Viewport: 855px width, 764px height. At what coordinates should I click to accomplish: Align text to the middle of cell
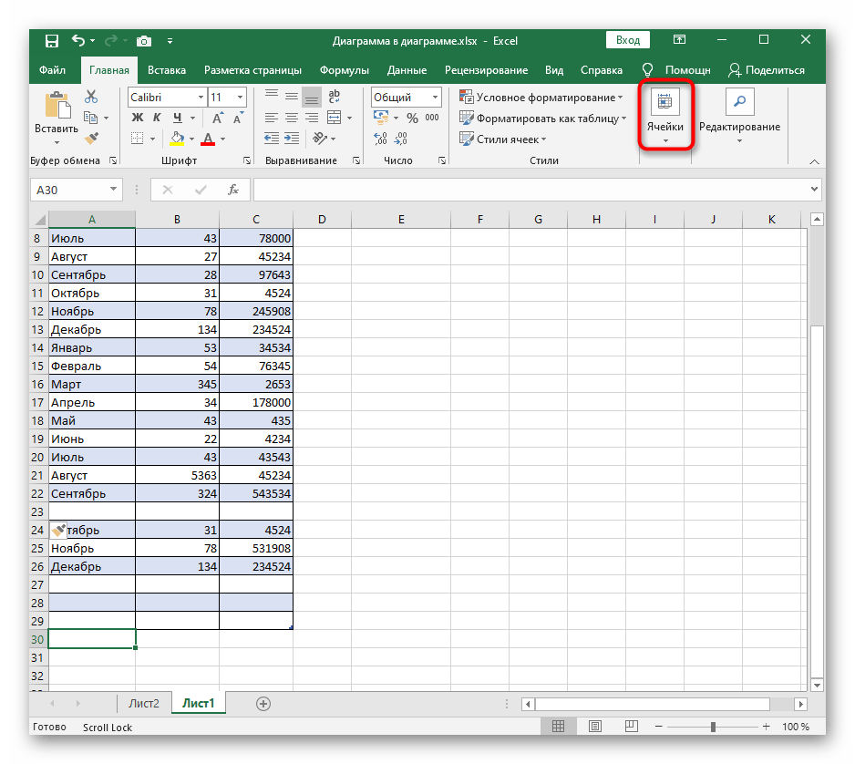tap(292, 97)
